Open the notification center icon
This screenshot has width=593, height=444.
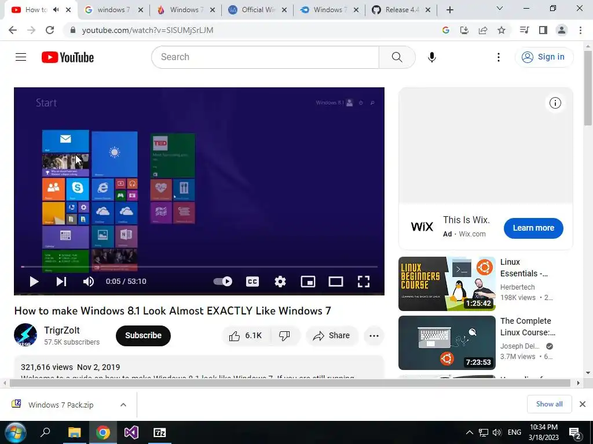pyautogui.click(x=575, y=432)
